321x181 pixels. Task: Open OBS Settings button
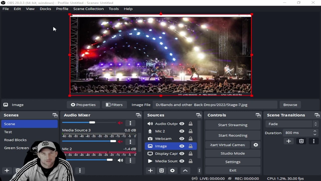[233, 162]
